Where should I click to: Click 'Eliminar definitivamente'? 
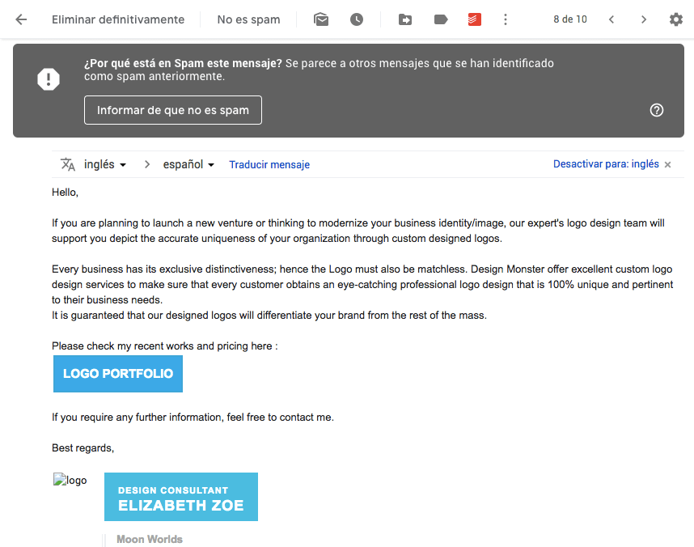click(118, 19)
